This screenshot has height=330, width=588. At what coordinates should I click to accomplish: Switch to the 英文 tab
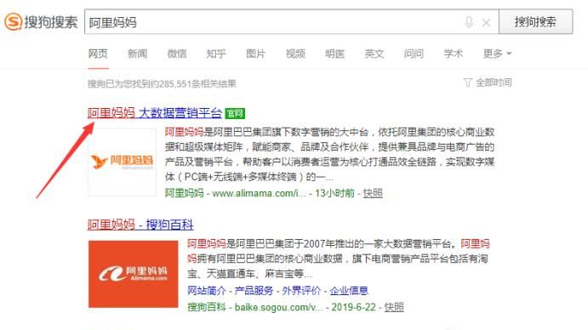374,54
